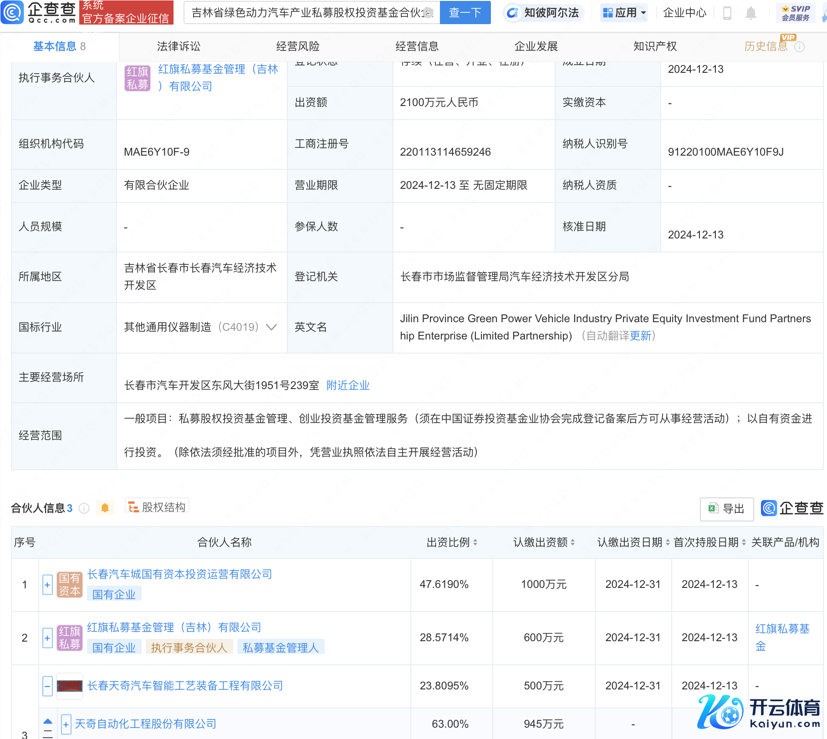Open the 应用 dropdown menu
This screenshot has height=739, width=827.
624,13
